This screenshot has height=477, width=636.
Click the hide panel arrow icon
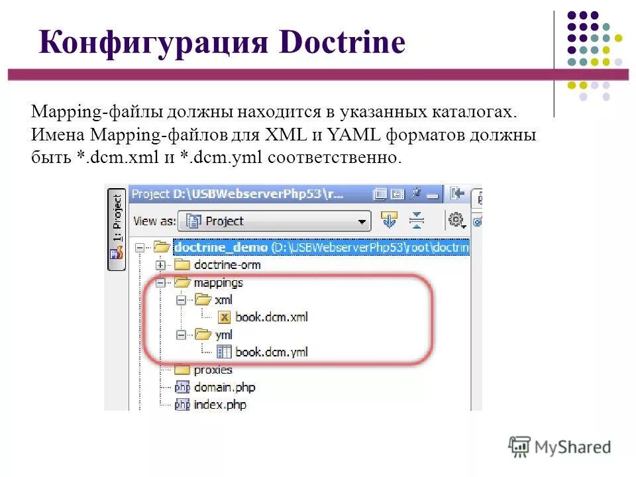coord(456,193)
